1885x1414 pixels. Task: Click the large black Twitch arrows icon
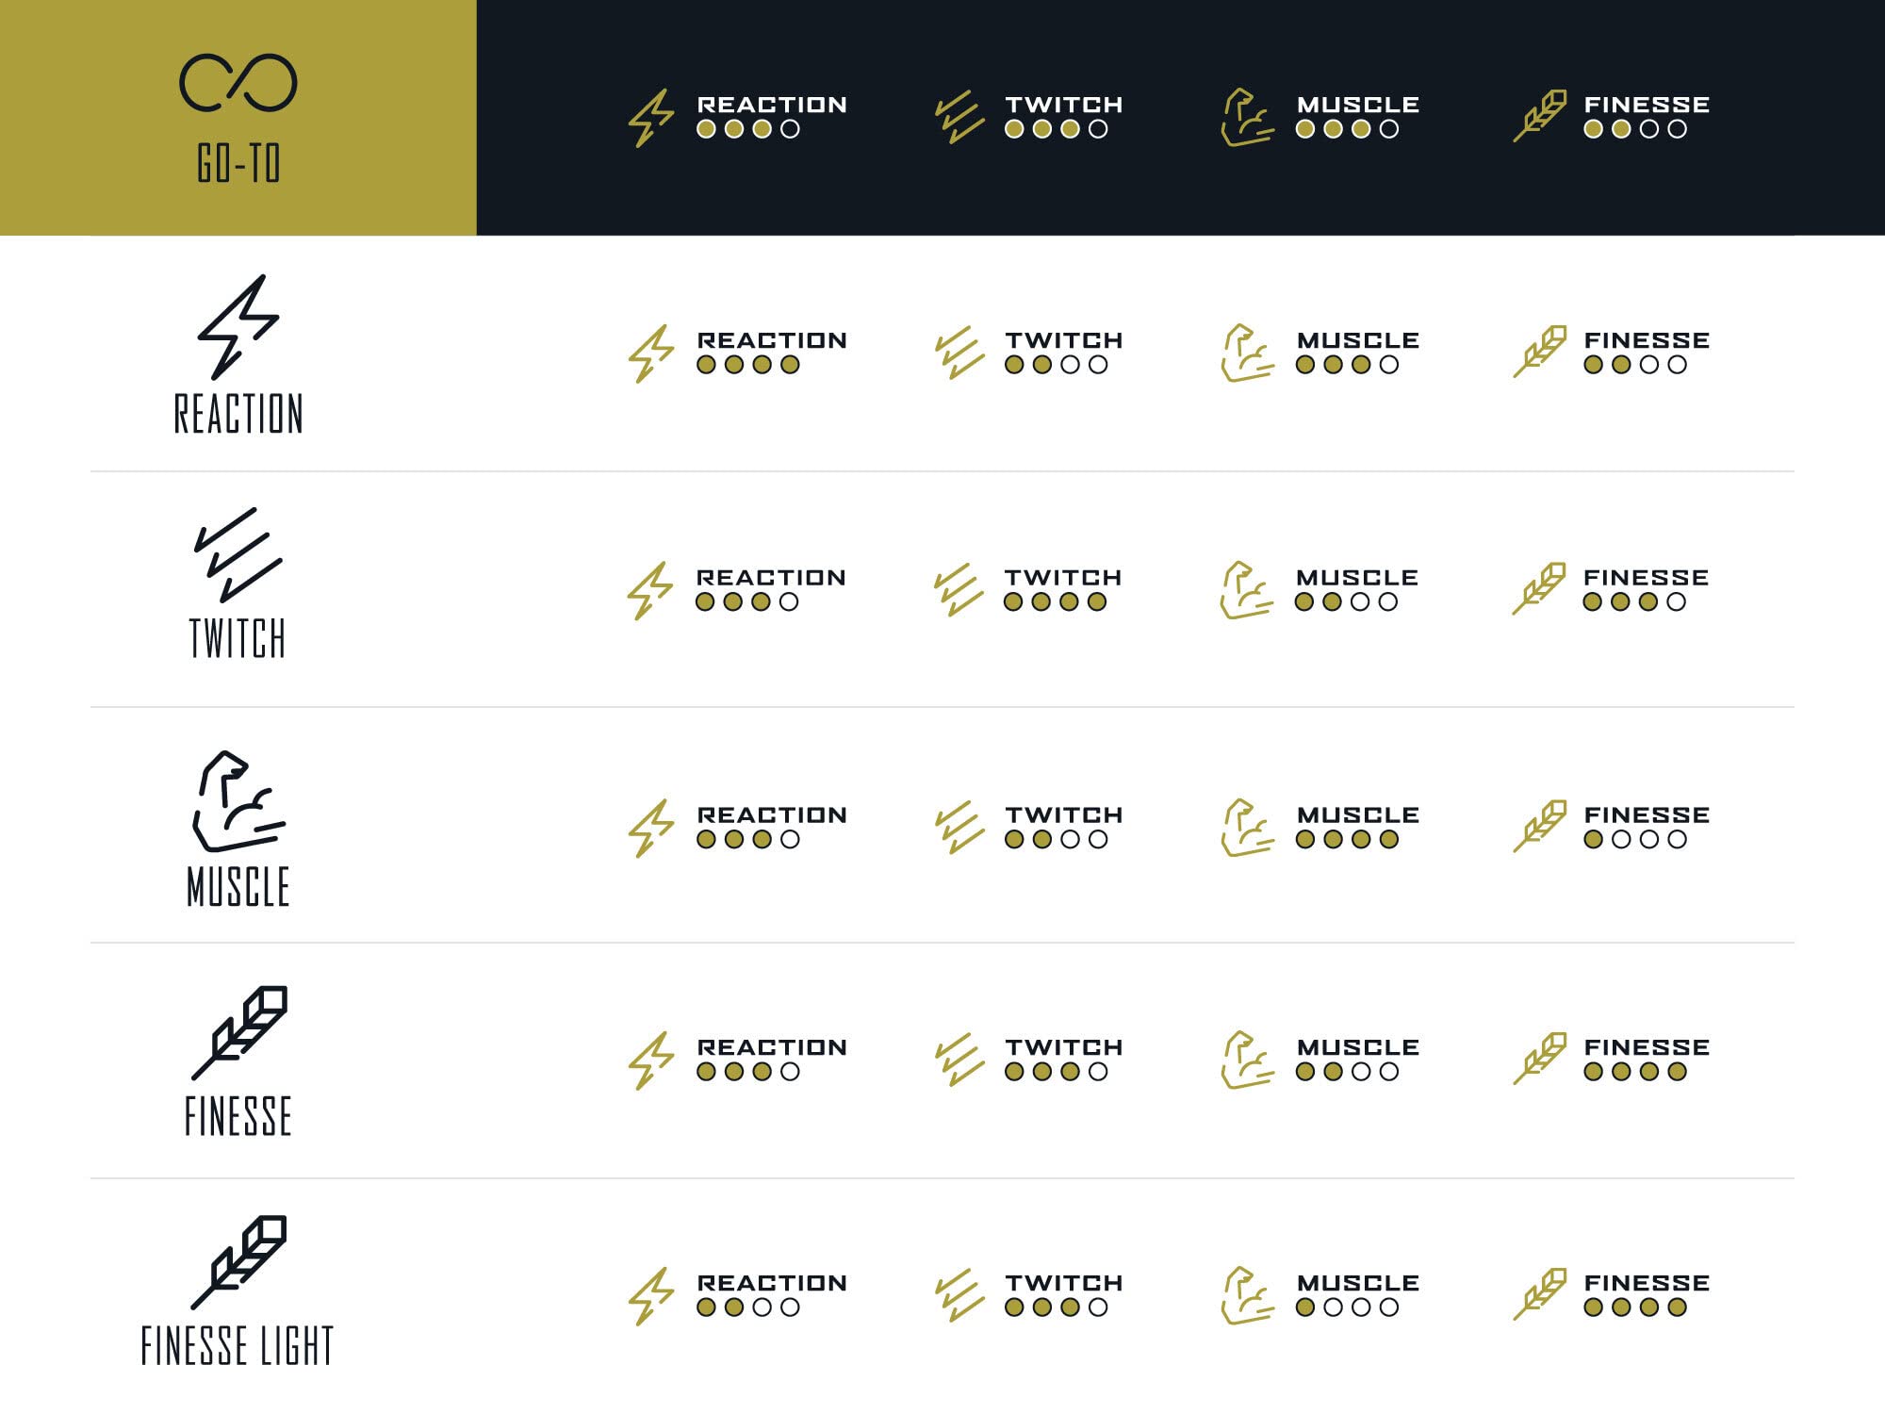238,555
